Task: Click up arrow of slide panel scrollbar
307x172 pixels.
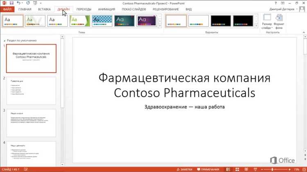Action: point(62,36)
